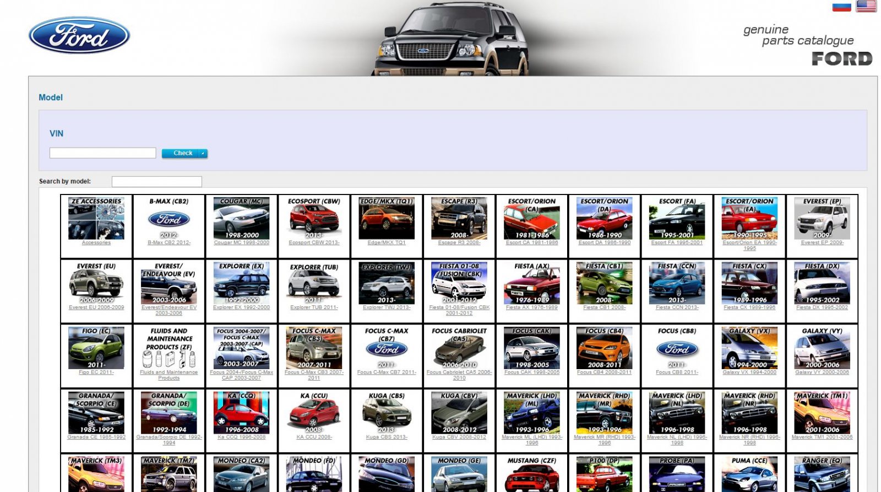Choose the Ecosport (CBW) model tile

(314, 218)
